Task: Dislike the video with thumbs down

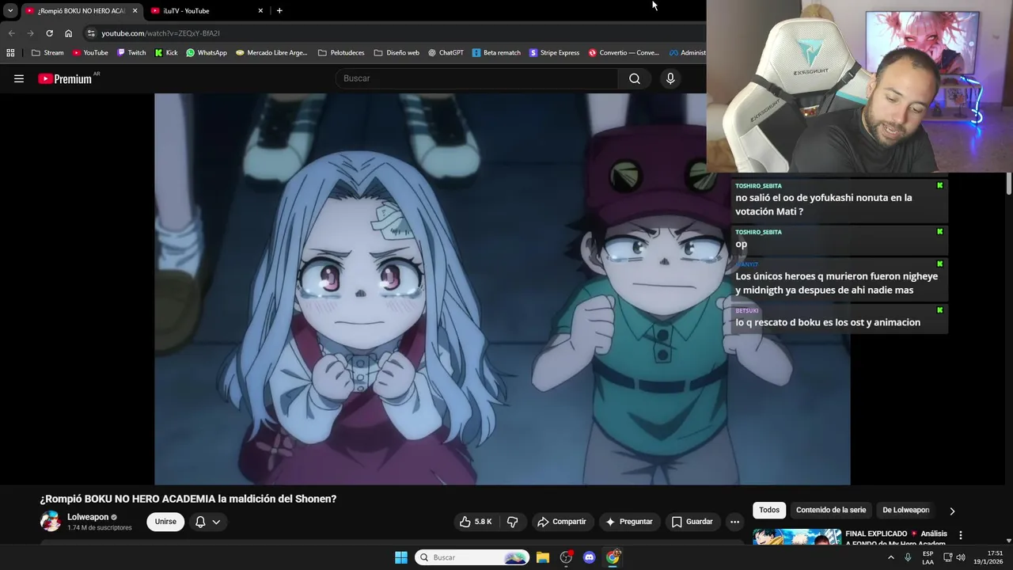Action: point(513,522)
